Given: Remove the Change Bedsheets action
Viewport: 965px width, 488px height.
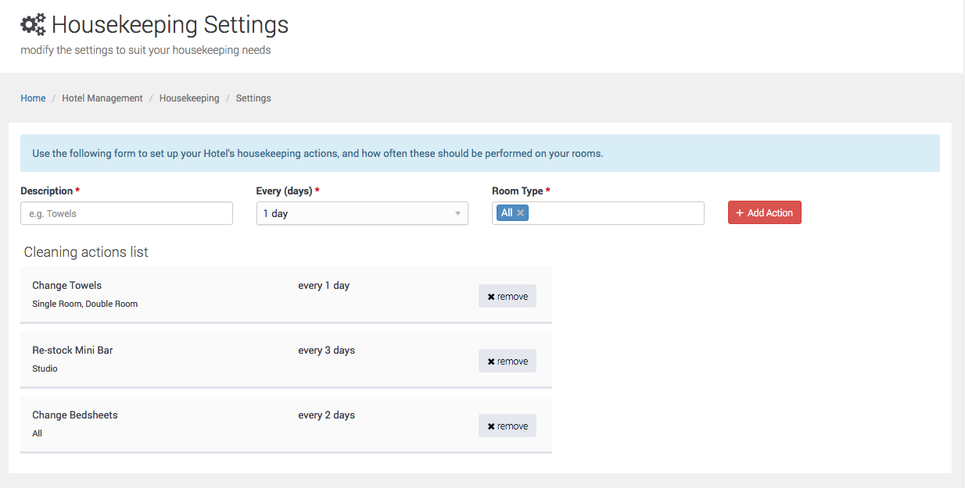Looking at the screenshot, I should [508, 426].
